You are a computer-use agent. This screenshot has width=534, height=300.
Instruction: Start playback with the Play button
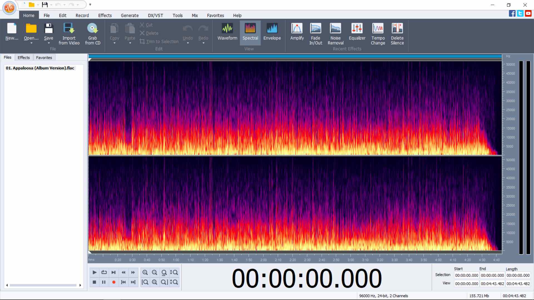(95, 272)
